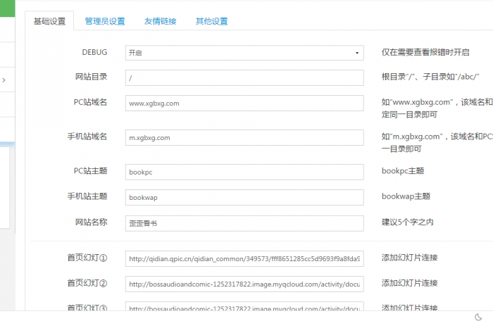Expand the left sidebar chevron arrow
This screenshot has width=493, height=321.
click(x=4, y=80)
